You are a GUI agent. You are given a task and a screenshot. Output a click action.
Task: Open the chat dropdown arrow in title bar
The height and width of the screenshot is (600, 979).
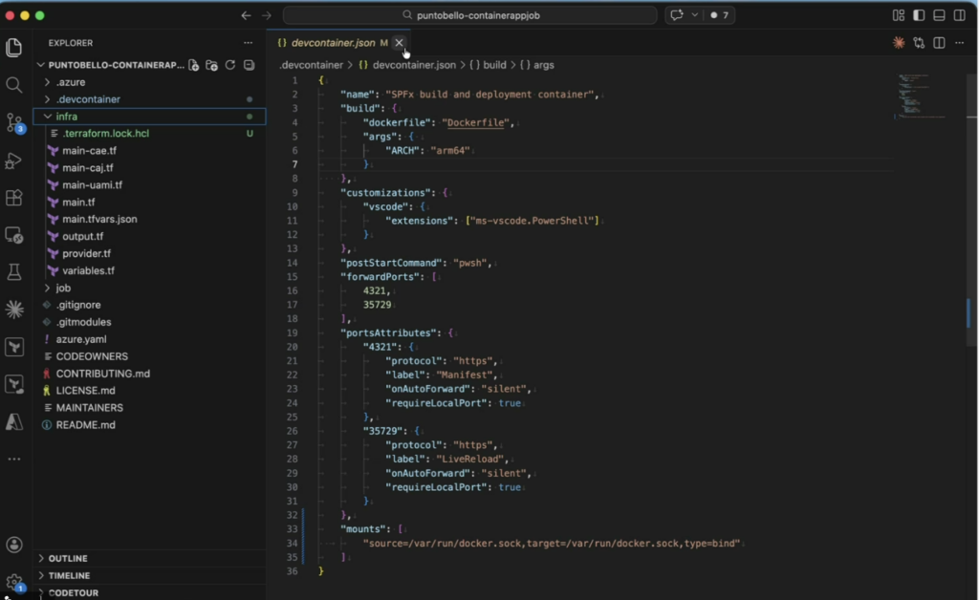coord(694,15)
